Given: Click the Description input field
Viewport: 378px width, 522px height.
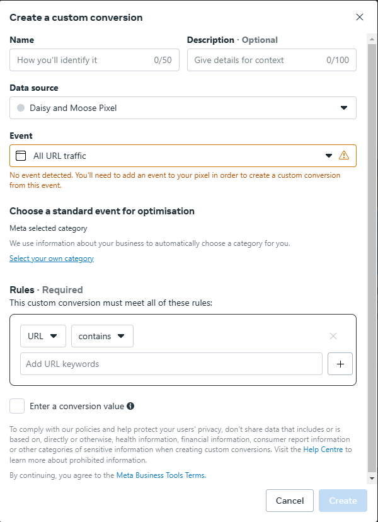Looking at the screenshot, I should [272, 60].
